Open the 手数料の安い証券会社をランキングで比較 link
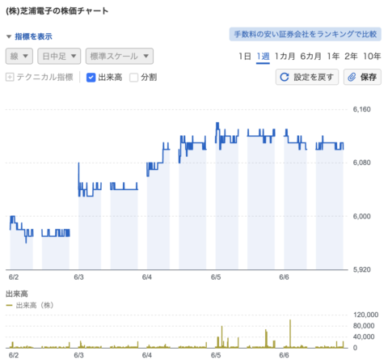This screenshot has height=364, width=388. click(x=306, y=34)
